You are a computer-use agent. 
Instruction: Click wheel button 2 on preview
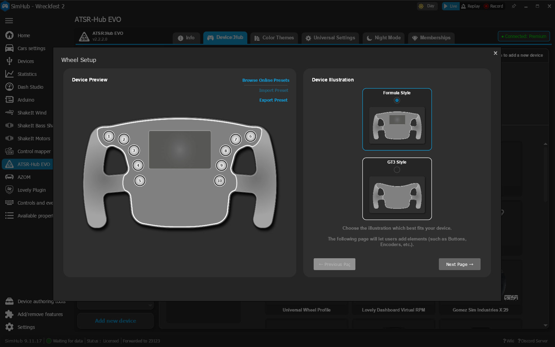pyautogui.click(x=124, y=139)
